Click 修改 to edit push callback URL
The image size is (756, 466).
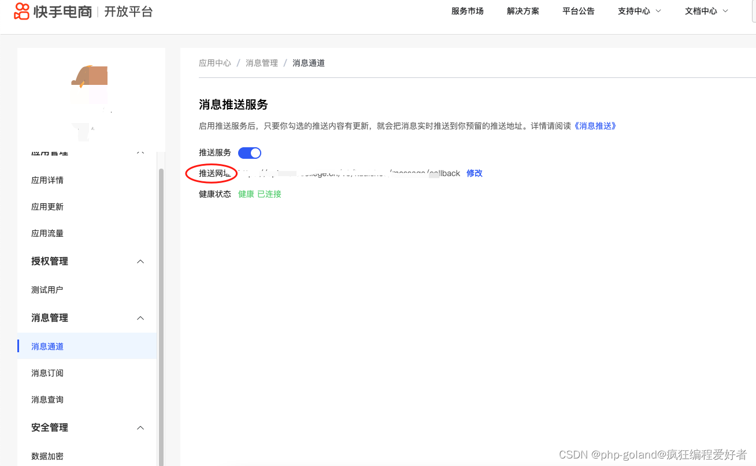474,173
